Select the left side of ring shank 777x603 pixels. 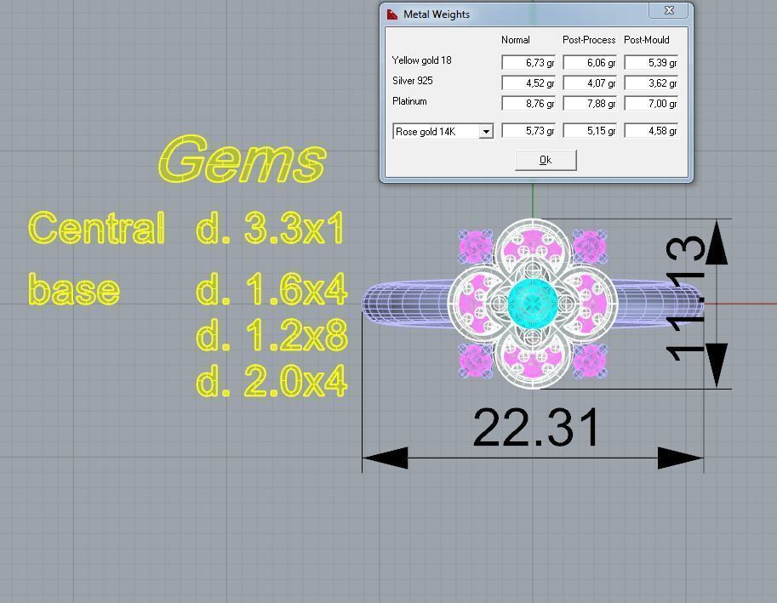point(405,304)
